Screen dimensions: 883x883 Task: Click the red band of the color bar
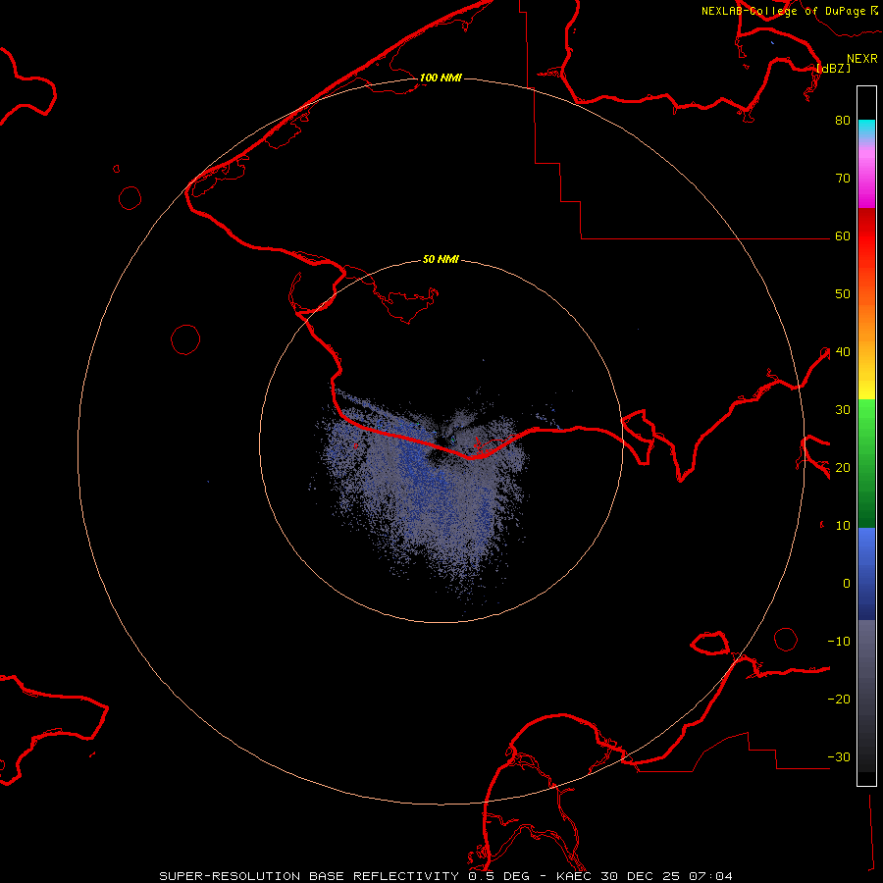(866, 236)
